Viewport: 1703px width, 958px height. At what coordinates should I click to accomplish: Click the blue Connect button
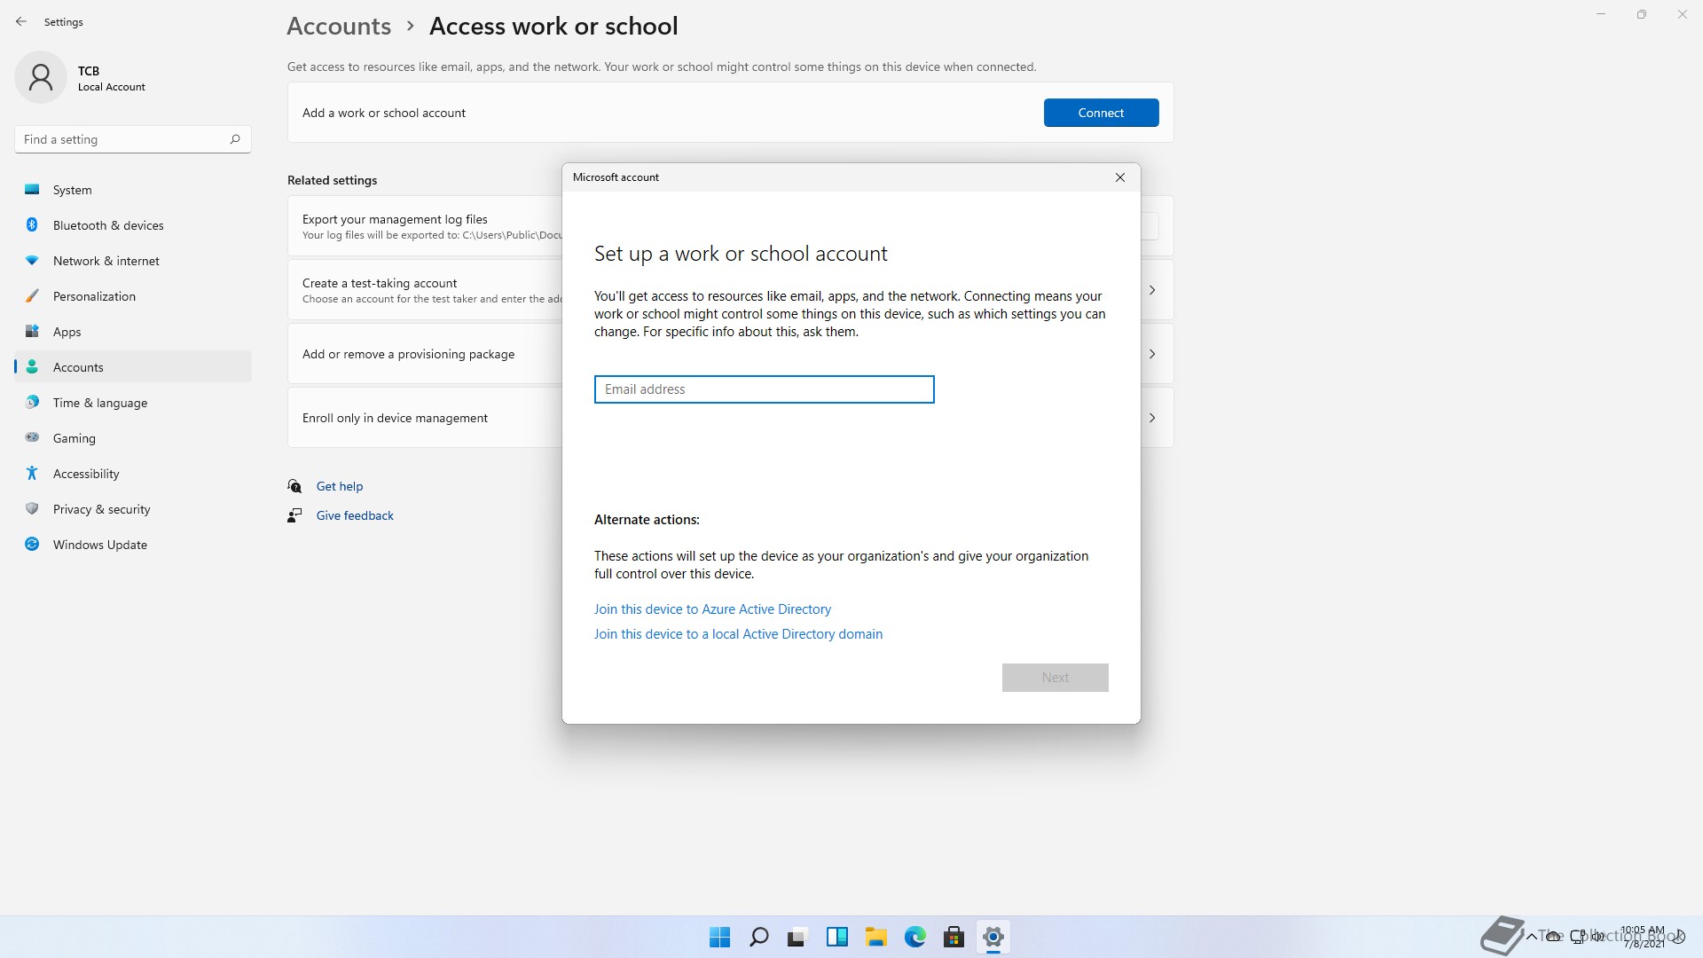(1101, 113)
